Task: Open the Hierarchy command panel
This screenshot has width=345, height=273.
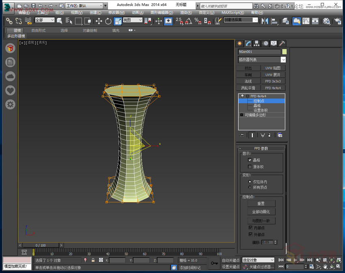Action: [x=257, y=43]
